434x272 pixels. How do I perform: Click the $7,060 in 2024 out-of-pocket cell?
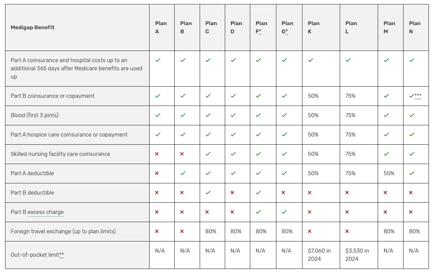(321, 255)
